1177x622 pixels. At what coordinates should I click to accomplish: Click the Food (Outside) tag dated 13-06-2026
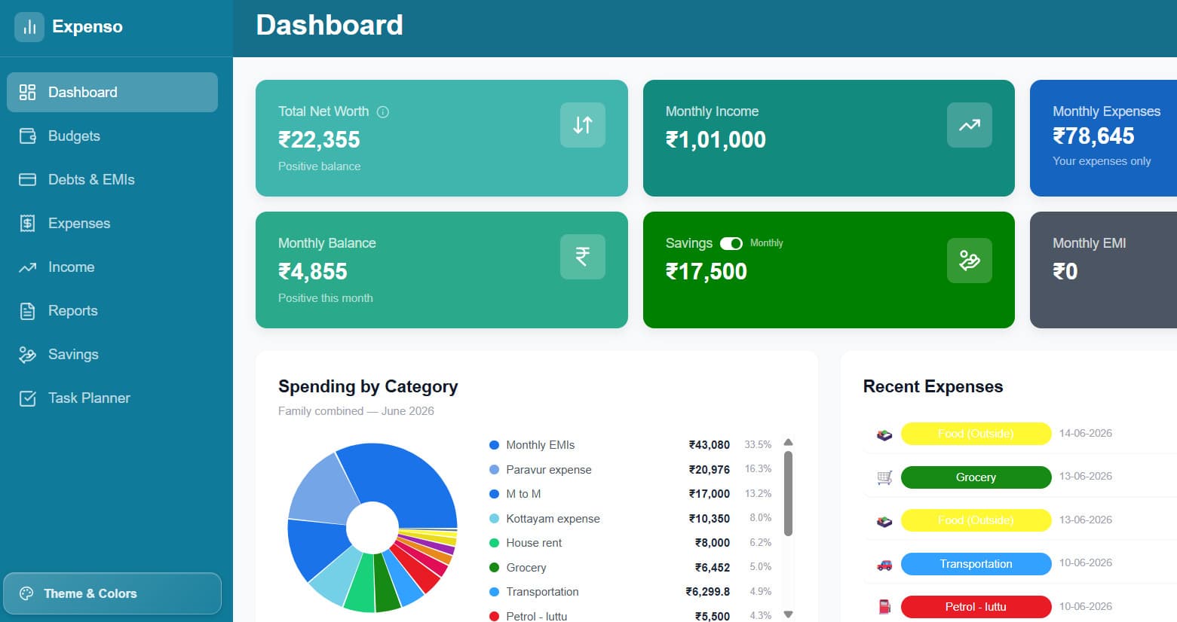pos(976,520)
